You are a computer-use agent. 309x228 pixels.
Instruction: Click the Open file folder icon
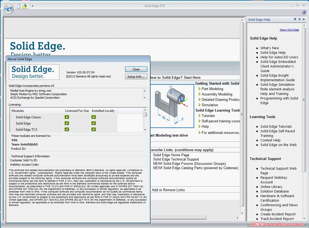click(25, 6)
